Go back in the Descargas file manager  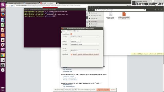[x=90, y=10]
